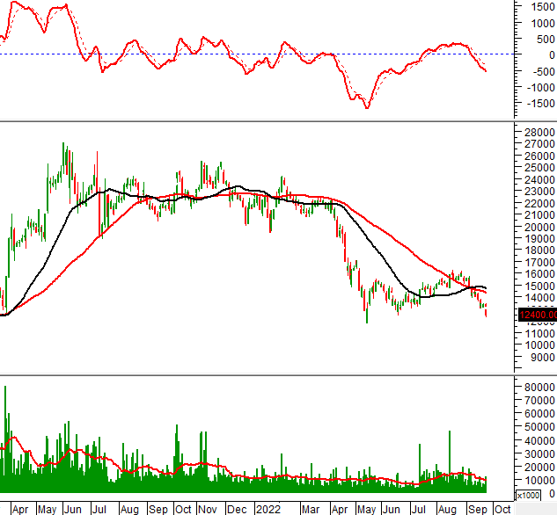Click the 17000 price axis label
The height and width of the screenshot is (515, 557).
pyautogui.click(x=537, y=262)
